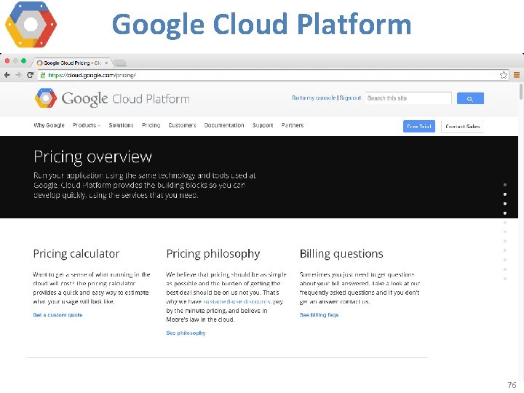Bookmark page with the star icon
This screenshot has width=524, height=393.
point(504,75)
